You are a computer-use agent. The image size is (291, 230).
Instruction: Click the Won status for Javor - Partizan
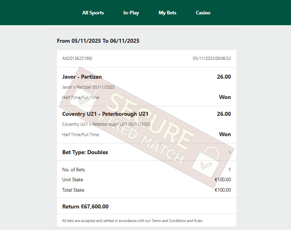coord(225,97)
